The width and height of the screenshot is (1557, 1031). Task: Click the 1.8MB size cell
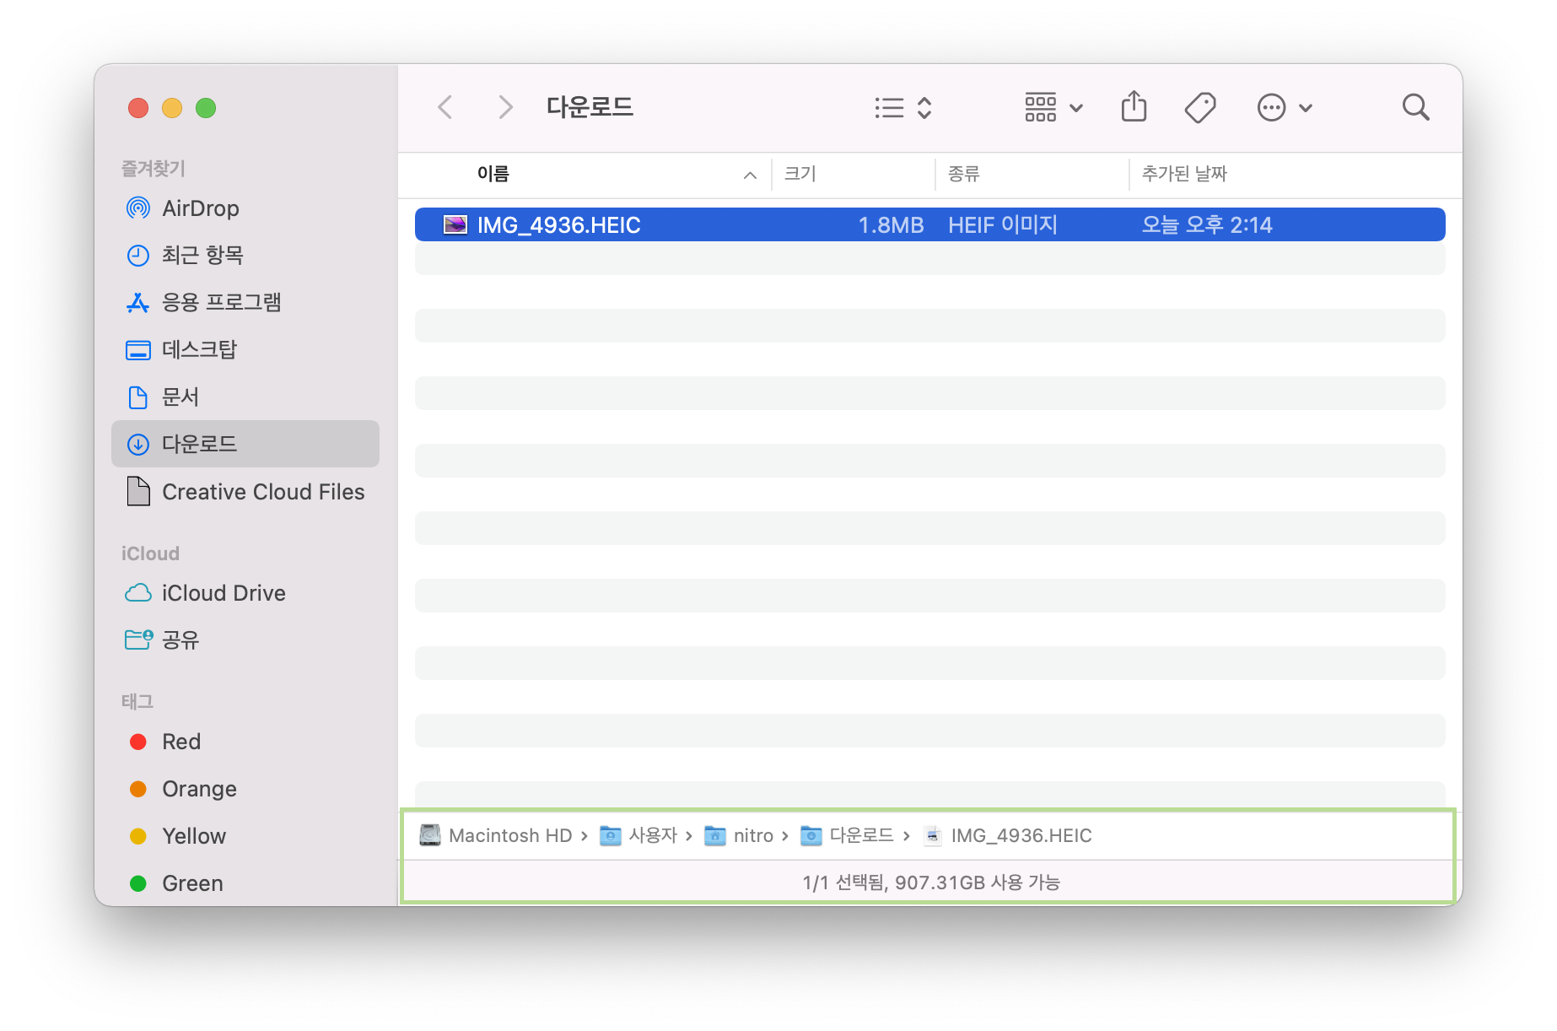point(891,224)
